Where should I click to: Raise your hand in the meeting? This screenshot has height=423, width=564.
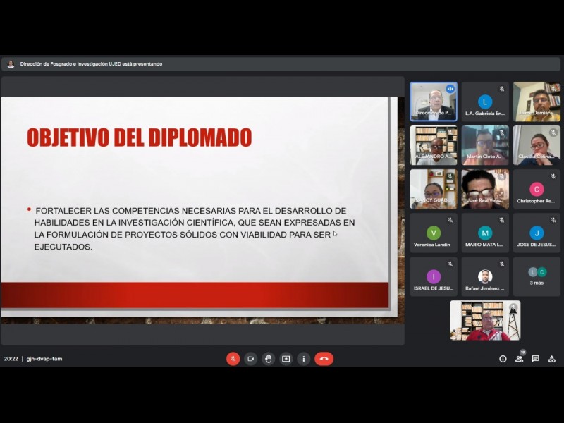[268, 359]
